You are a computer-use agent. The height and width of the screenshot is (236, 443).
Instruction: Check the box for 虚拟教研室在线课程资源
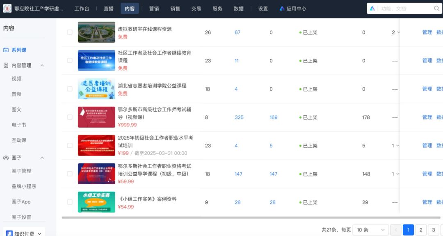pyautogui.click(x=70, y=32)
